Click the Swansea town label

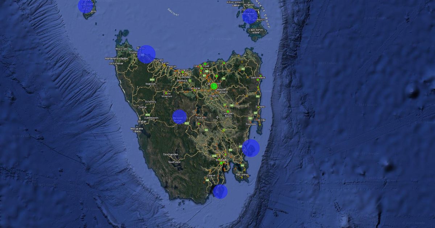coord(251,124)
